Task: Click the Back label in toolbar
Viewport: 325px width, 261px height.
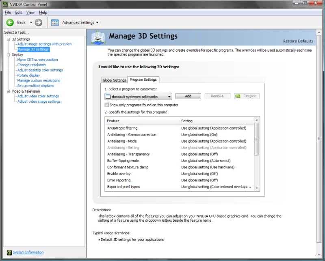Action: [x=21, y=22]
